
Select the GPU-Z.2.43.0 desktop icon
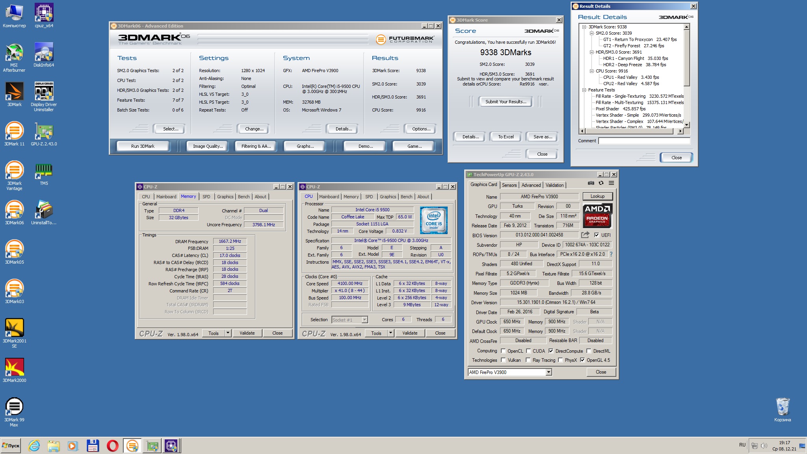pos(44,134)
